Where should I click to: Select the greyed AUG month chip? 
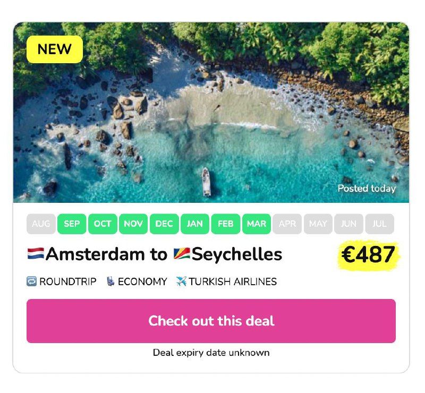click(x=41, y=224)
